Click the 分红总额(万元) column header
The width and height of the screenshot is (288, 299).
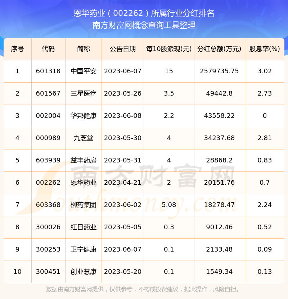coord(219,49)
